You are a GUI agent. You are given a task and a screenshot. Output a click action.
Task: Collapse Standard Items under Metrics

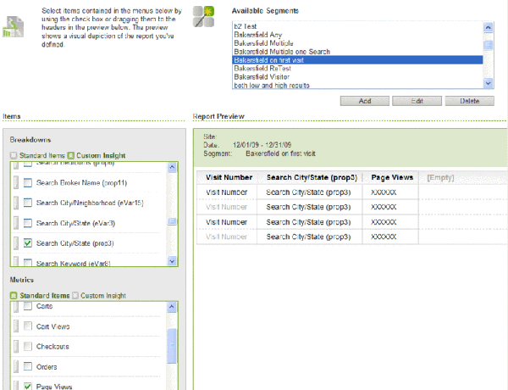14,296
